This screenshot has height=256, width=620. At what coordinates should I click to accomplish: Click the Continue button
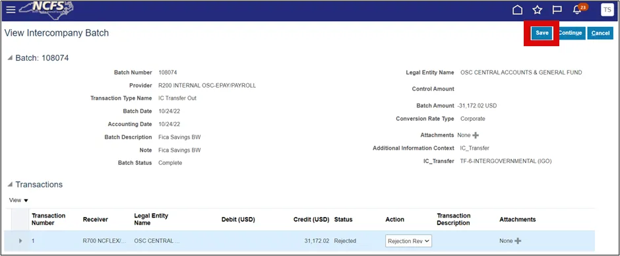pyautogui.click(x=569, y=33)
